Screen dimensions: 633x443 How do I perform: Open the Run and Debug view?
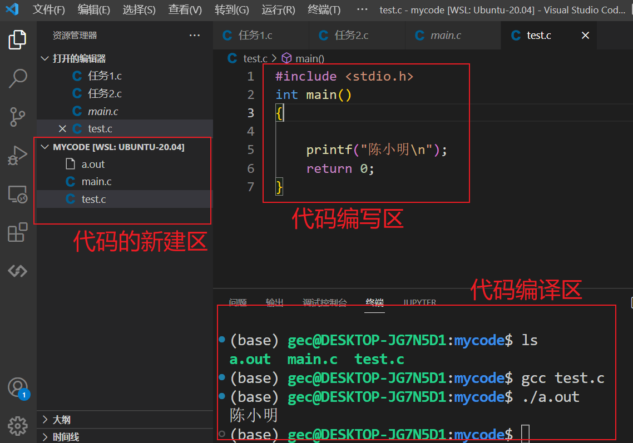pos(17,155)
